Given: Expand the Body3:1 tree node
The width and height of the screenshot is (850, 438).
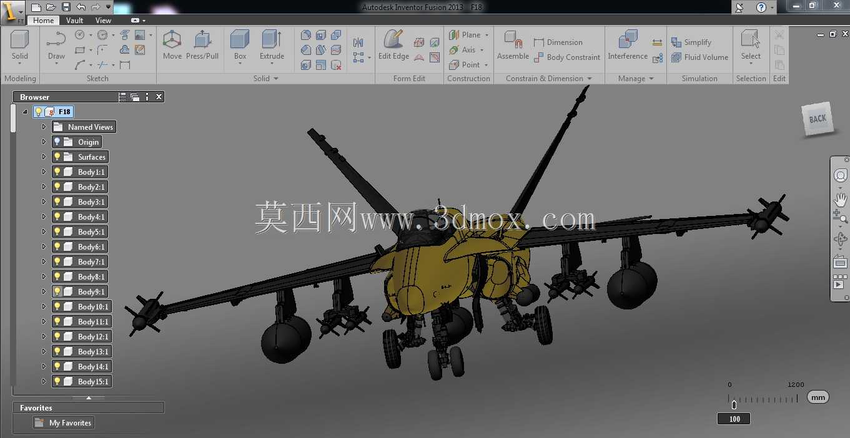Looking at the screenshot, I should [44, 202].
